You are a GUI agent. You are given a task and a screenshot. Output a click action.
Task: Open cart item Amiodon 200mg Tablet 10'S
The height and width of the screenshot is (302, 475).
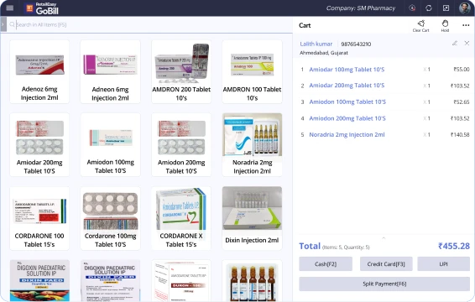click(x=347, y=118)
